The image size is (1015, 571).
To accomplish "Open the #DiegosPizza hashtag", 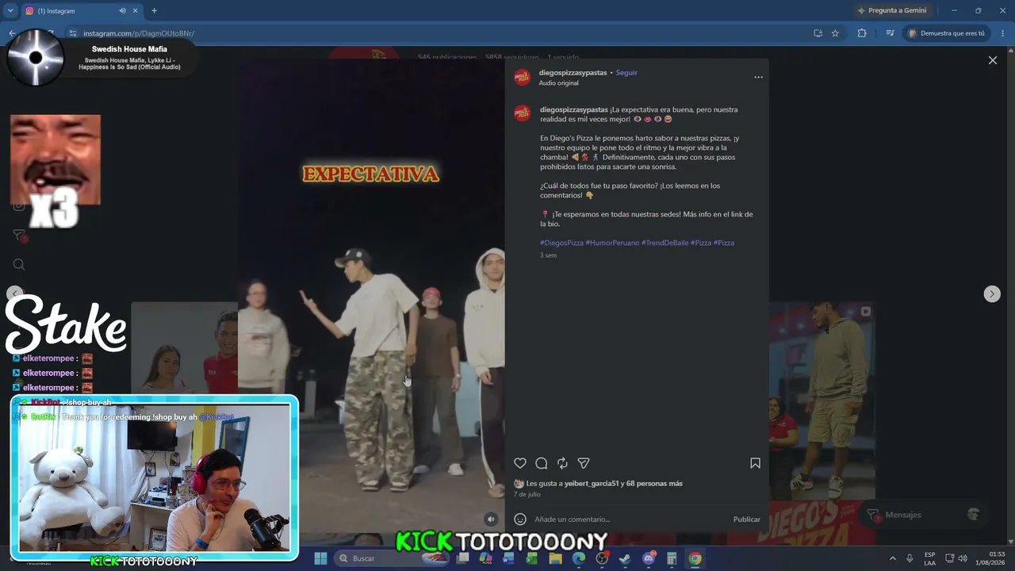I will [561, 243].
